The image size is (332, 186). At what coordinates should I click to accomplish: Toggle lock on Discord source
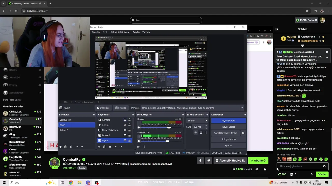pyautogui.click(x=129, y=135)
